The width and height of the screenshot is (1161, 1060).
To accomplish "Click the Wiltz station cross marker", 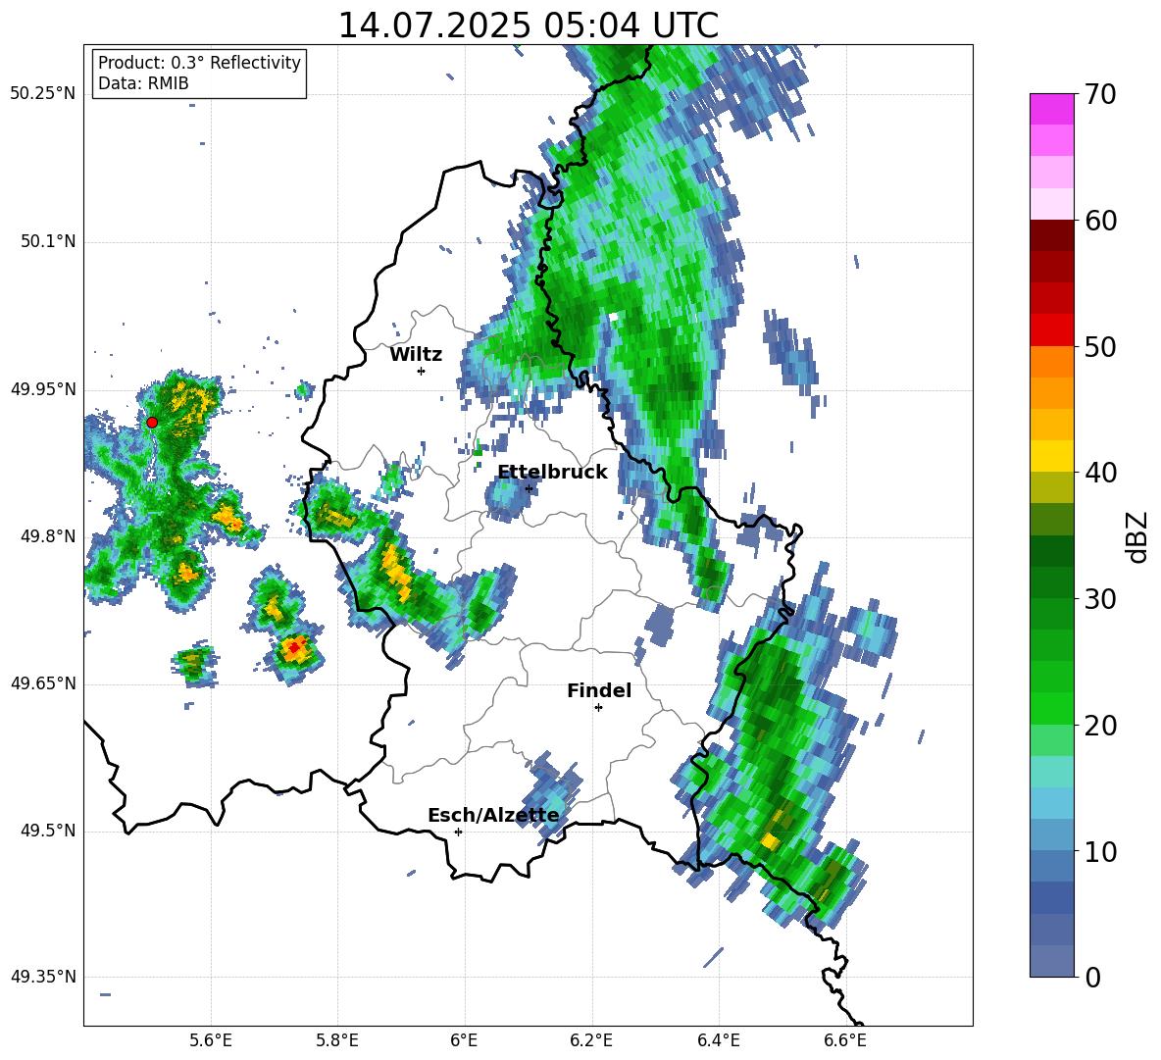I will 422,371.
